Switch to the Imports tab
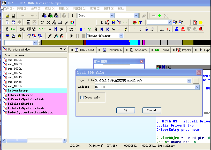The width and height of the screenshot is (211, 150). point(184,50)
